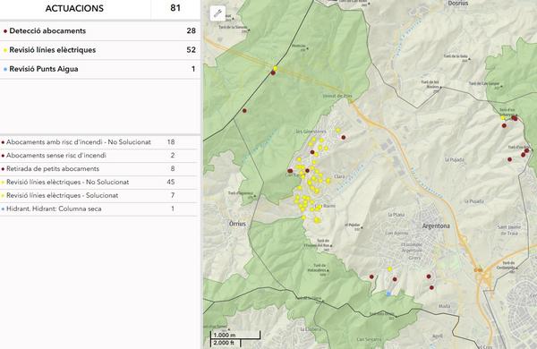Viewport: 537px width, 349px height.
Task: Click the Hidrant: Columna seca row
Action: pyautogui.click(x=99, y=209)
